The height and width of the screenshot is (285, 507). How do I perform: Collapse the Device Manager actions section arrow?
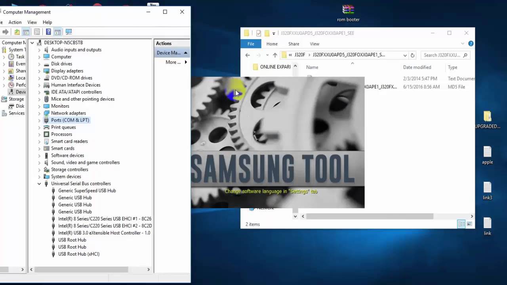pyautogui.click(x=185, y=53)
